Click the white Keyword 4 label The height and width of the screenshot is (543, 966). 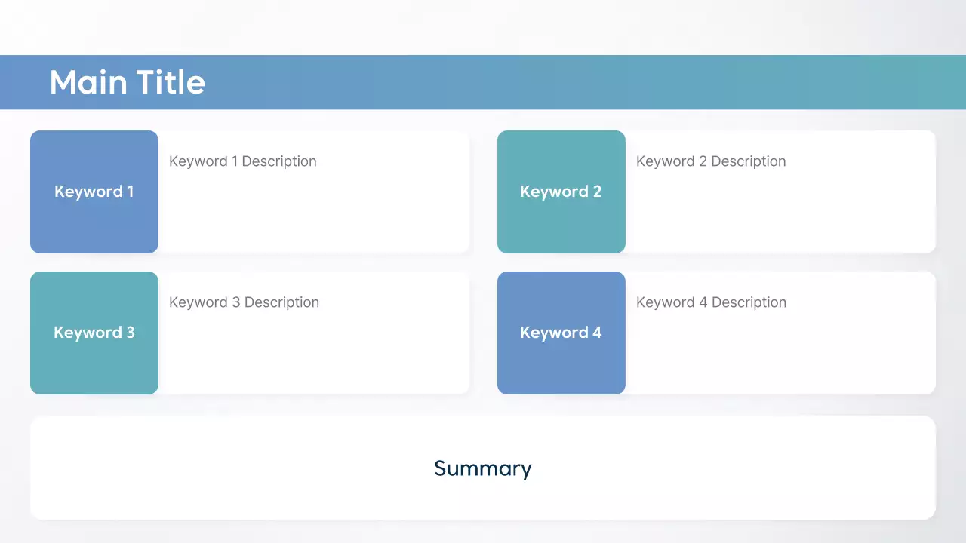(x=561, y=333)
